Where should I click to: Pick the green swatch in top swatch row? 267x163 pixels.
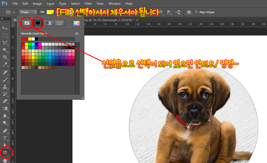(x=30, y=44)
